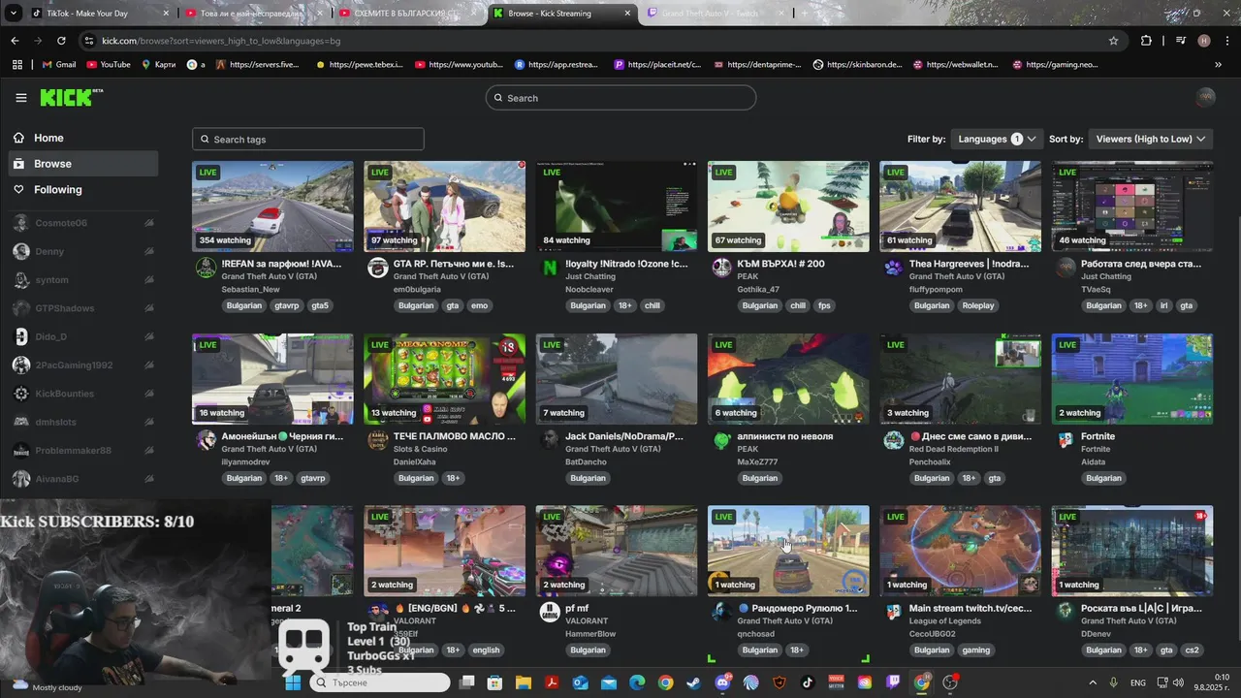
Task: Click the Roleplay tag under fluffypompom
Action: [978, 305]
